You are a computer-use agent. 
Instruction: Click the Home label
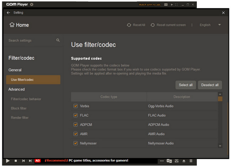[x=22, y=25]
